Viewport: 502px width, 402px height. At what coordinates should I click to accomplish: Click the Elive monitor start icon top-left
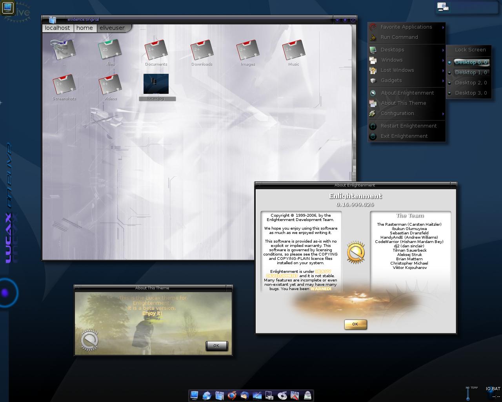coord(8,8)
